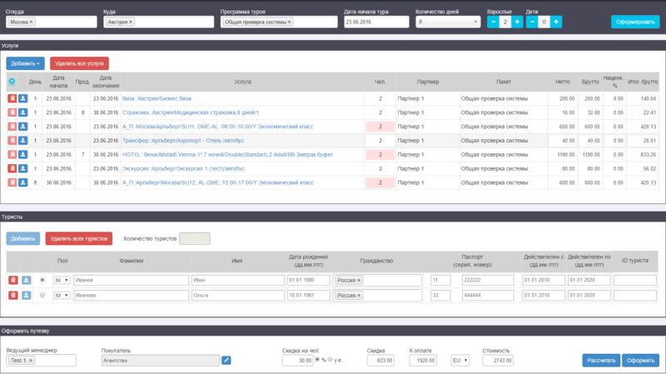
Task: Remove Москва tag from Откуда field
Action: 32,22
